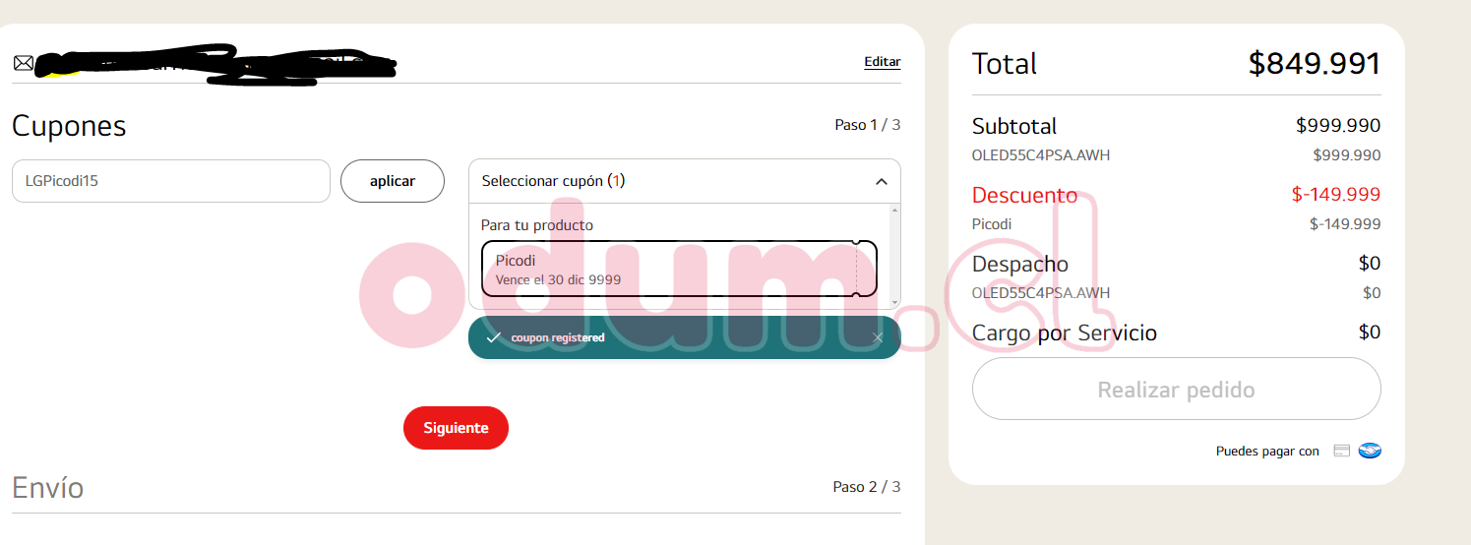This screenshot has width=1471, height=545.
Task: Open the Editar link beside email
Action: point(882,62)
